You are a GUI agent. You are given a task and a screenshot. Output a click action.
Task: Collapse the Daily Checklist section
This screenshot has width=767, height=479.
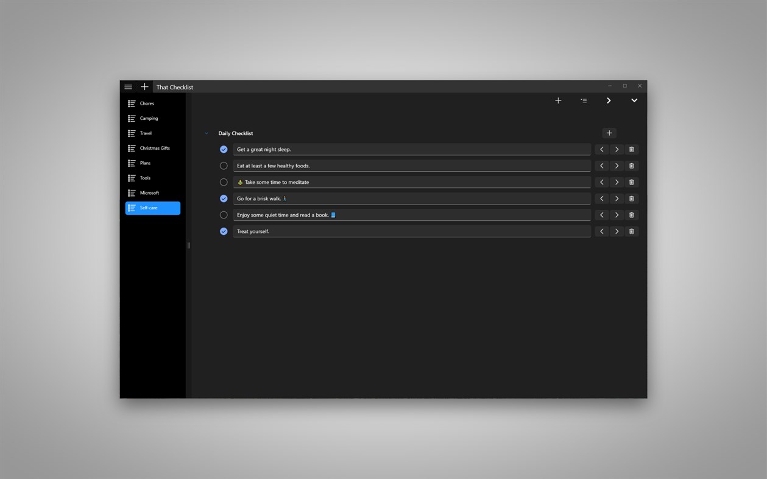(x=206, y=133)
